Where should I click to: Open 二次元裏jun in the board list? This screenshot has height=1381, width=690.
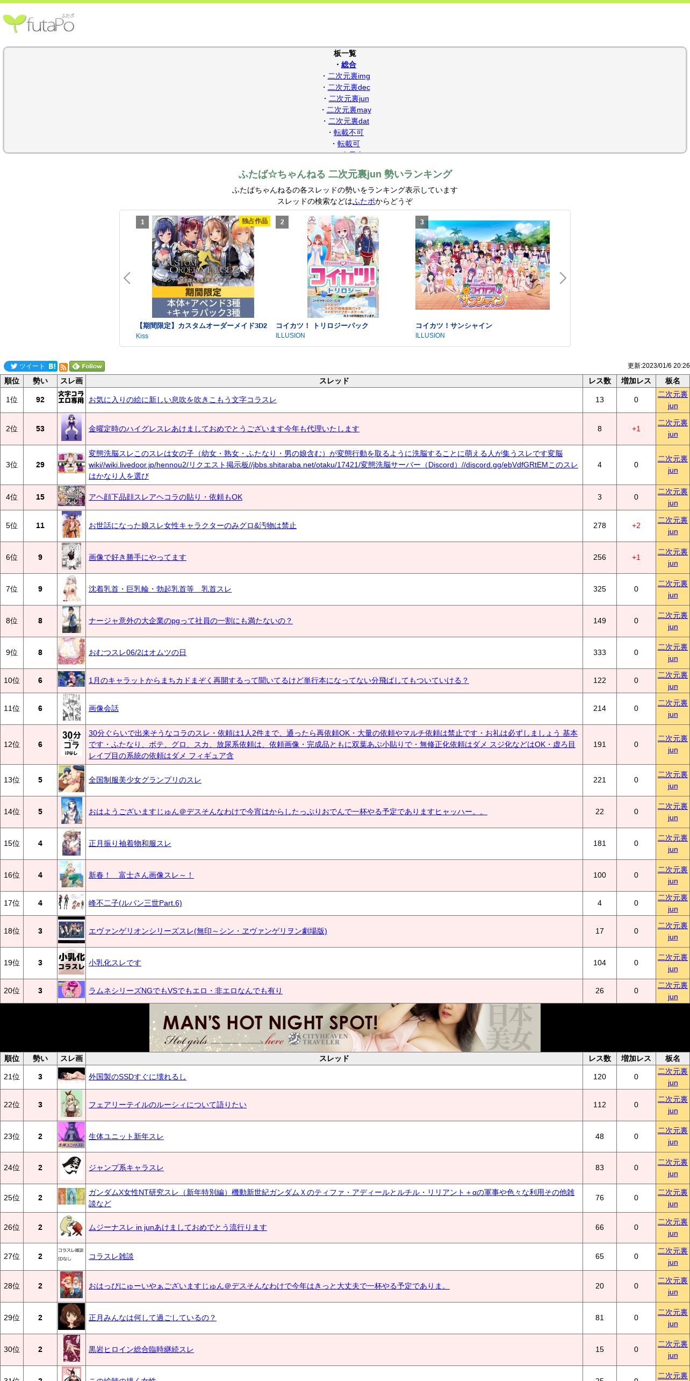[x=349, y=98]
